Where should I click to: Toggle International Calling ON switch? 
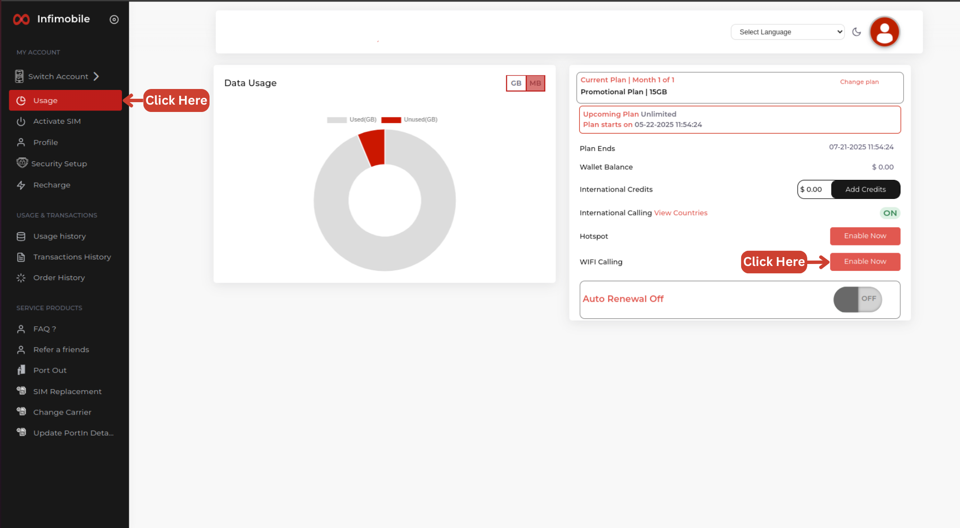tap(890, 213)
